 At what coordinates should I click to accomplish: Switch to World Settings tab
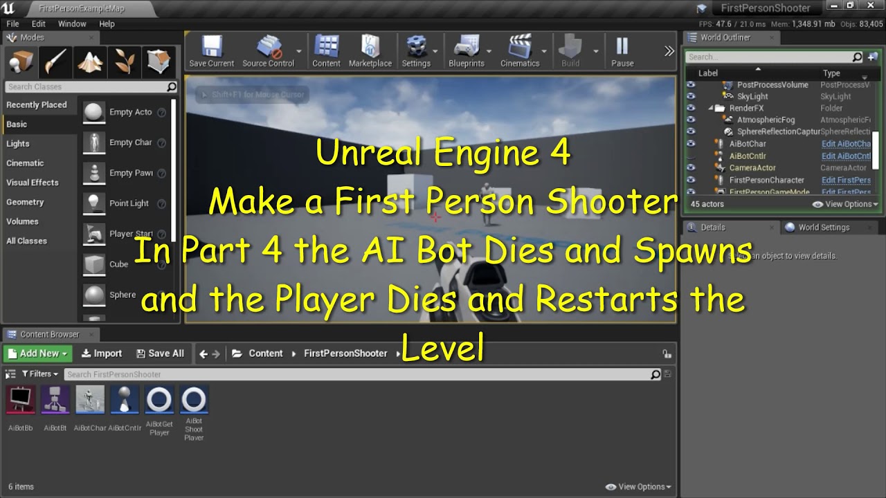(824, 227)
